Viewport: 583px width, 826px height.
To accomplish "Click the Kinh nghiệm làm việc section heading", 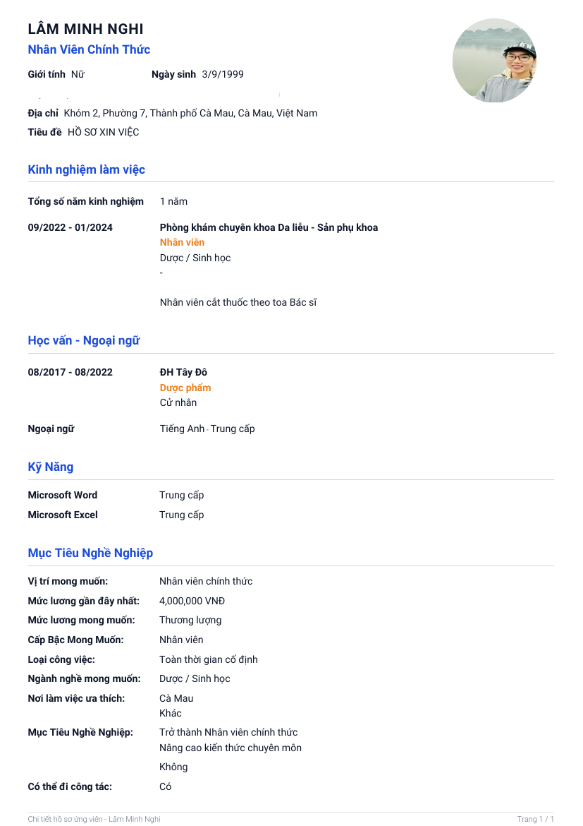I will pyautogui.click(x=86, y=169).
